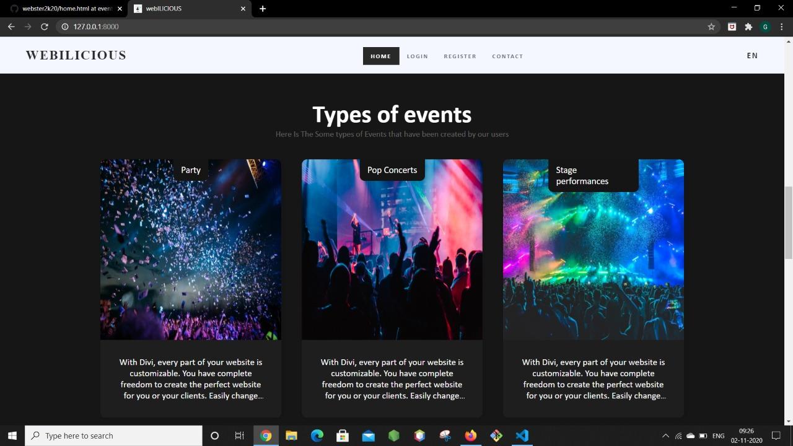Screen dimensions: 793x446
Task: Open the Extensions puzzle-piece menu
Action: (748, 27)
